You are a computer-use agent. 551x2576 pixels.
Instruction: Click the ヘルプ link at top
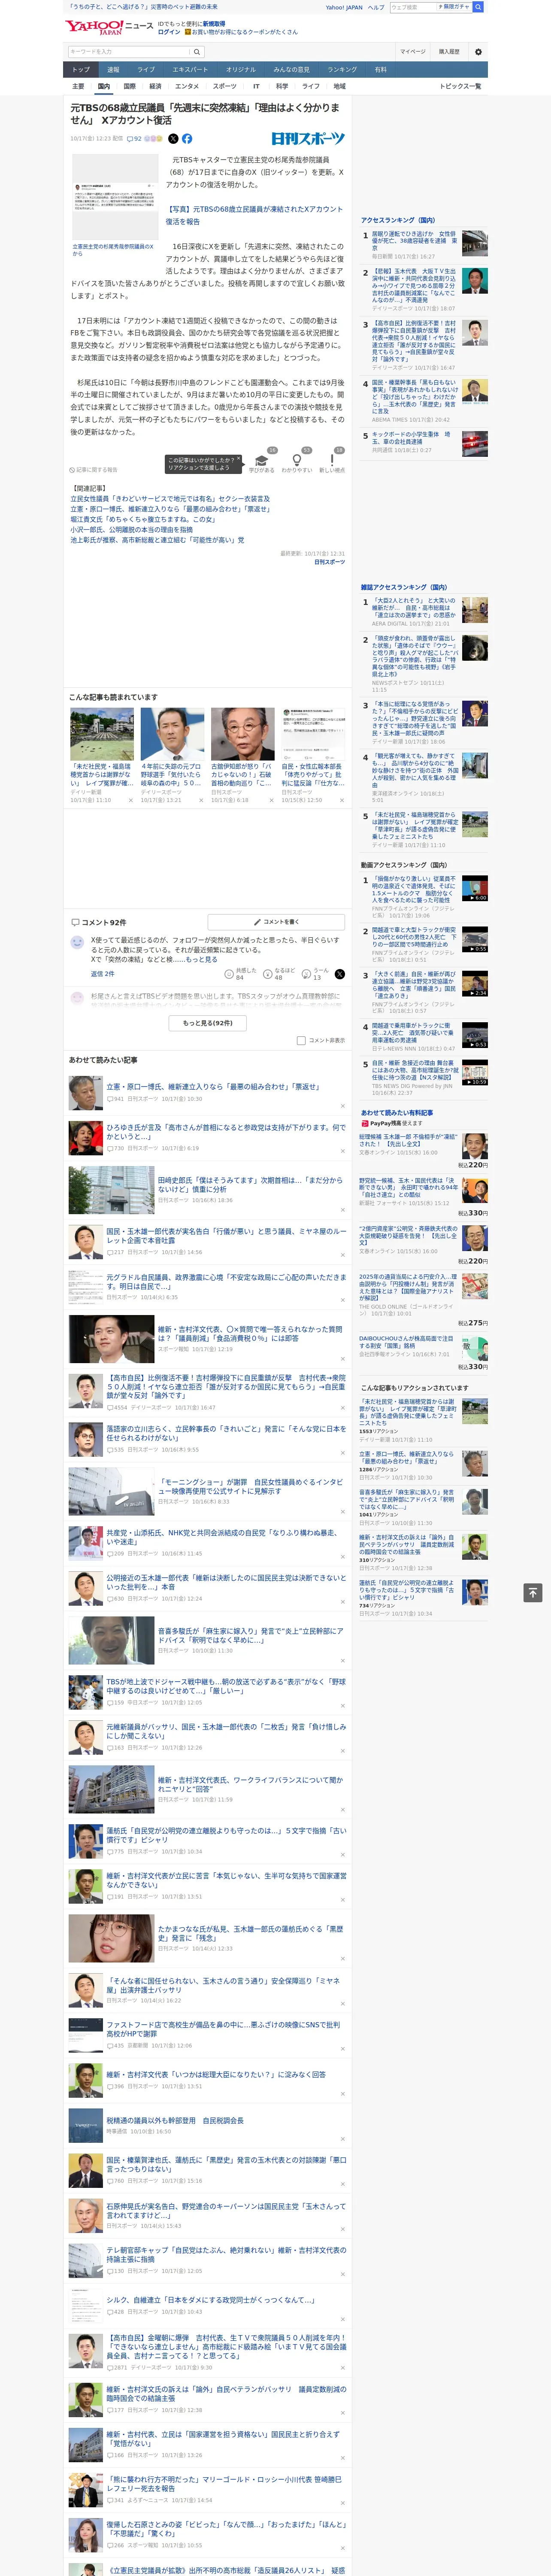[376, 7]
